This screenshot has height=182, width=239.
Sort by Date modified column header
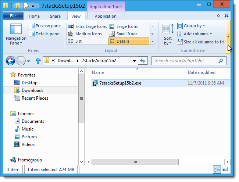(x=201, y=72)
